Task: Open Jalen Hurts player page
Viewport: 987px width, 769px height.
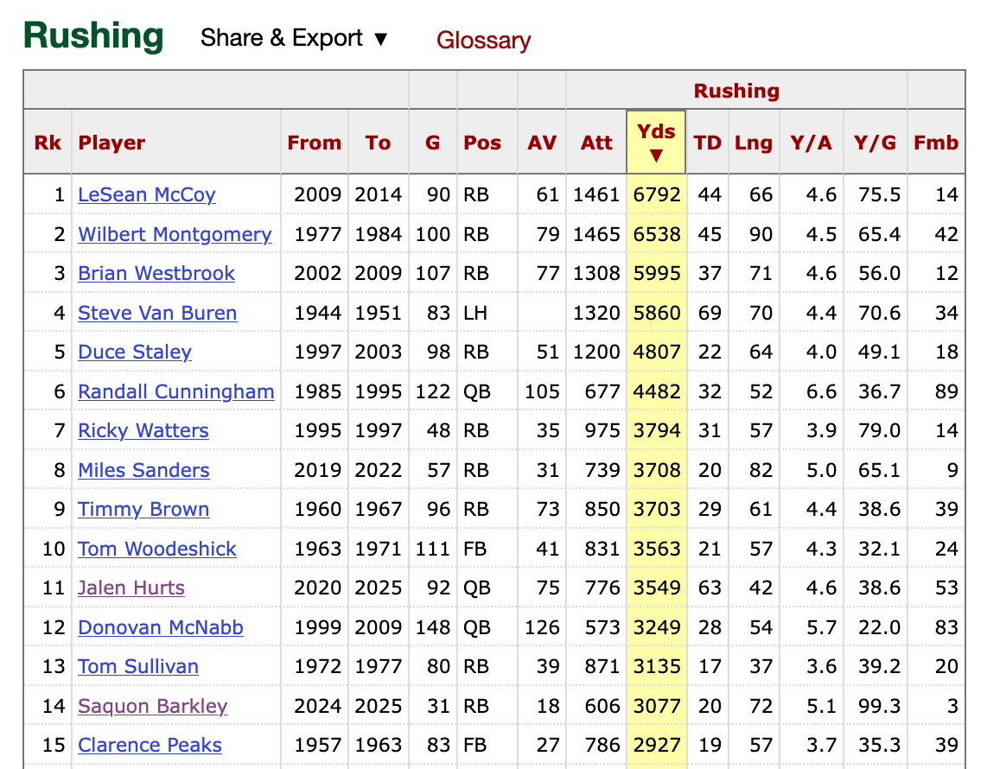Action: [x=131, y=588]
